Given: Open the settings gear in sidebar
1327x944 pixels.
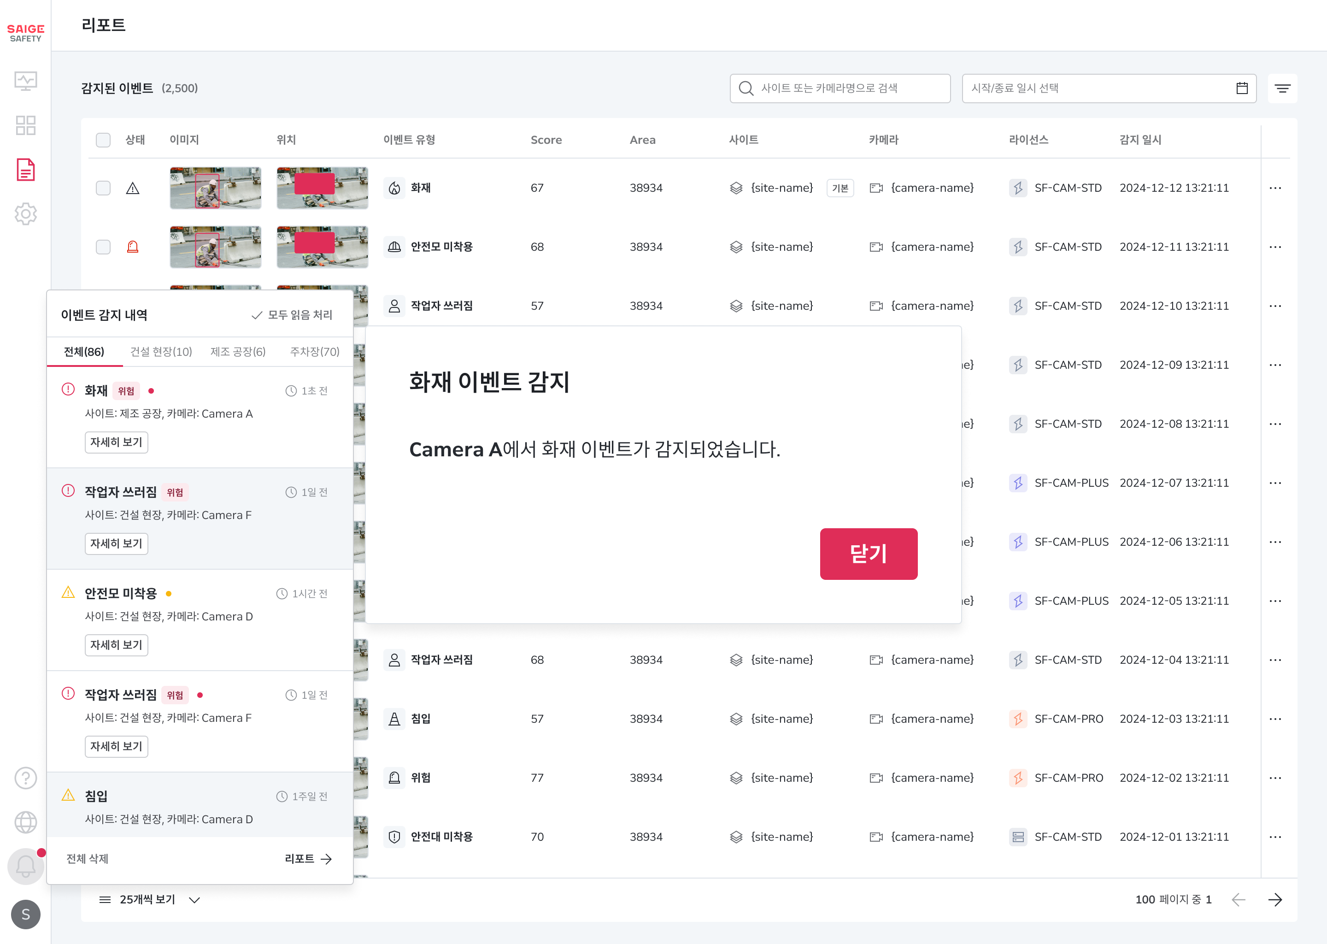Looking at the screenshot, I should pos(25,214).
